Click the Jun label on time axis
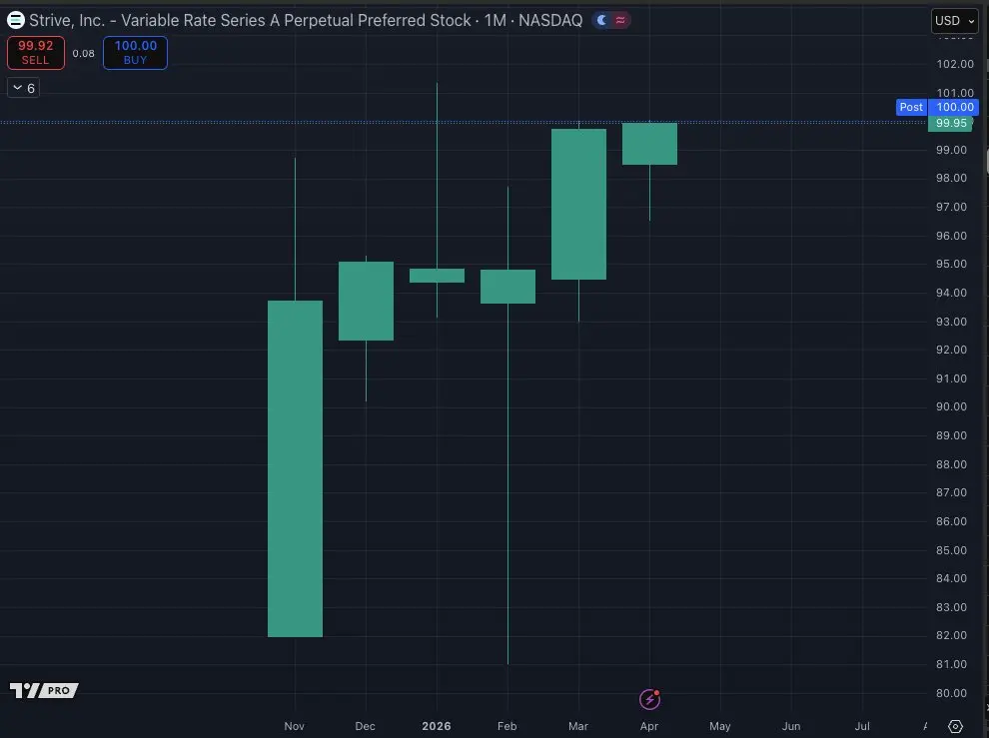The image size is (989, 738). click(x=791, y=726)
